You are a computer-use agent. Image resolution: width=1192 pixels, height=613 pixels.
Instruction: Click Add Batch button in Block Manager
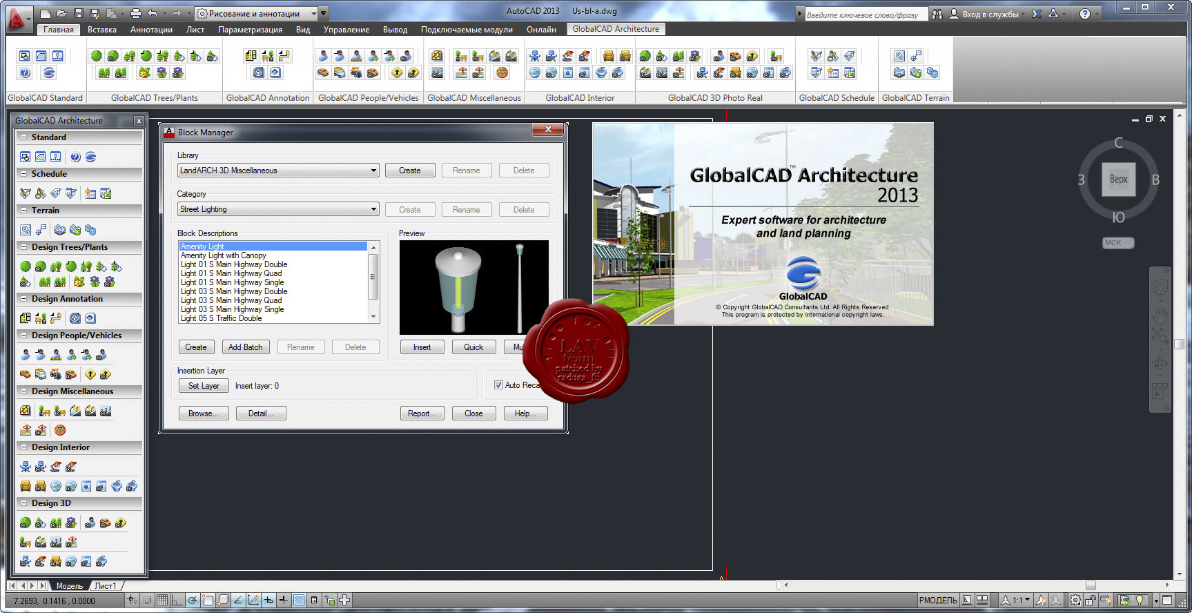[245, 347]
